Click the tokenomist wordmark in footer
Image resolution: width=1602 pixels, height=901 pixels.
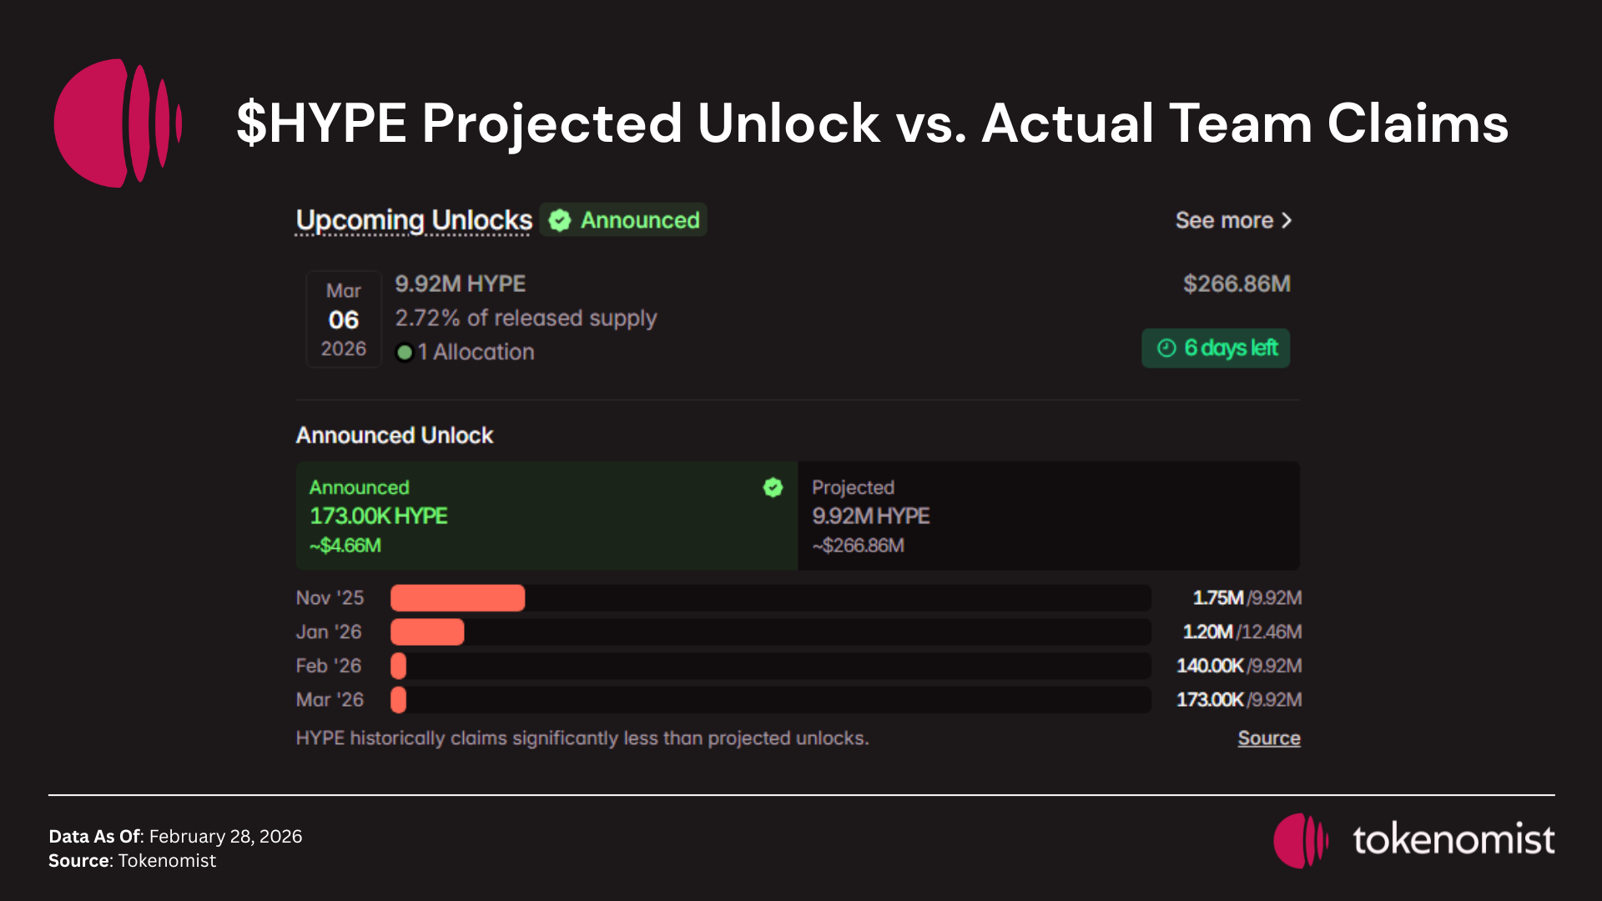point(1453,840)
